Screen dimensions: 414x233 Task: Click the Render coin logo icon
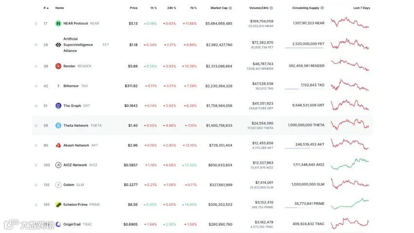[58, 66]
